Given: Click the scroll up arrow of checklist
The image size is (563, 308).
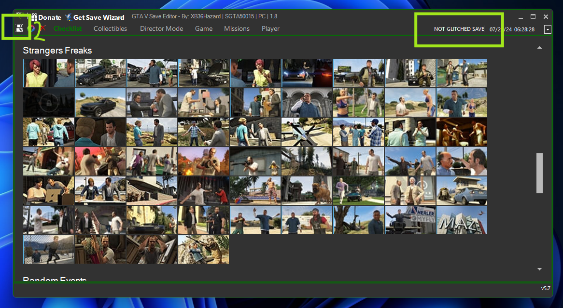Looking at the screenshot, I should click(x=539, y=48).
